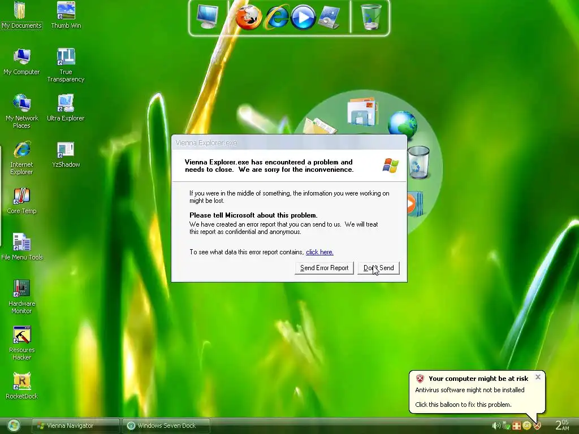Click the recycle bin in circular dock
Screen dimensions: 579x434
pyautogui.click(x=419, y=162)
